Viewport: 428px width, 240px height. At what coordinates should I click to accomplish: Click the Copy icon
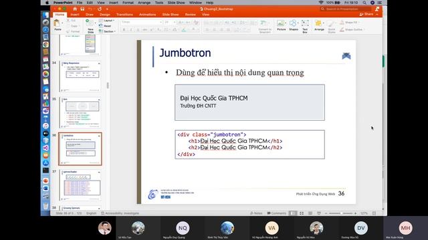point(68,26)
